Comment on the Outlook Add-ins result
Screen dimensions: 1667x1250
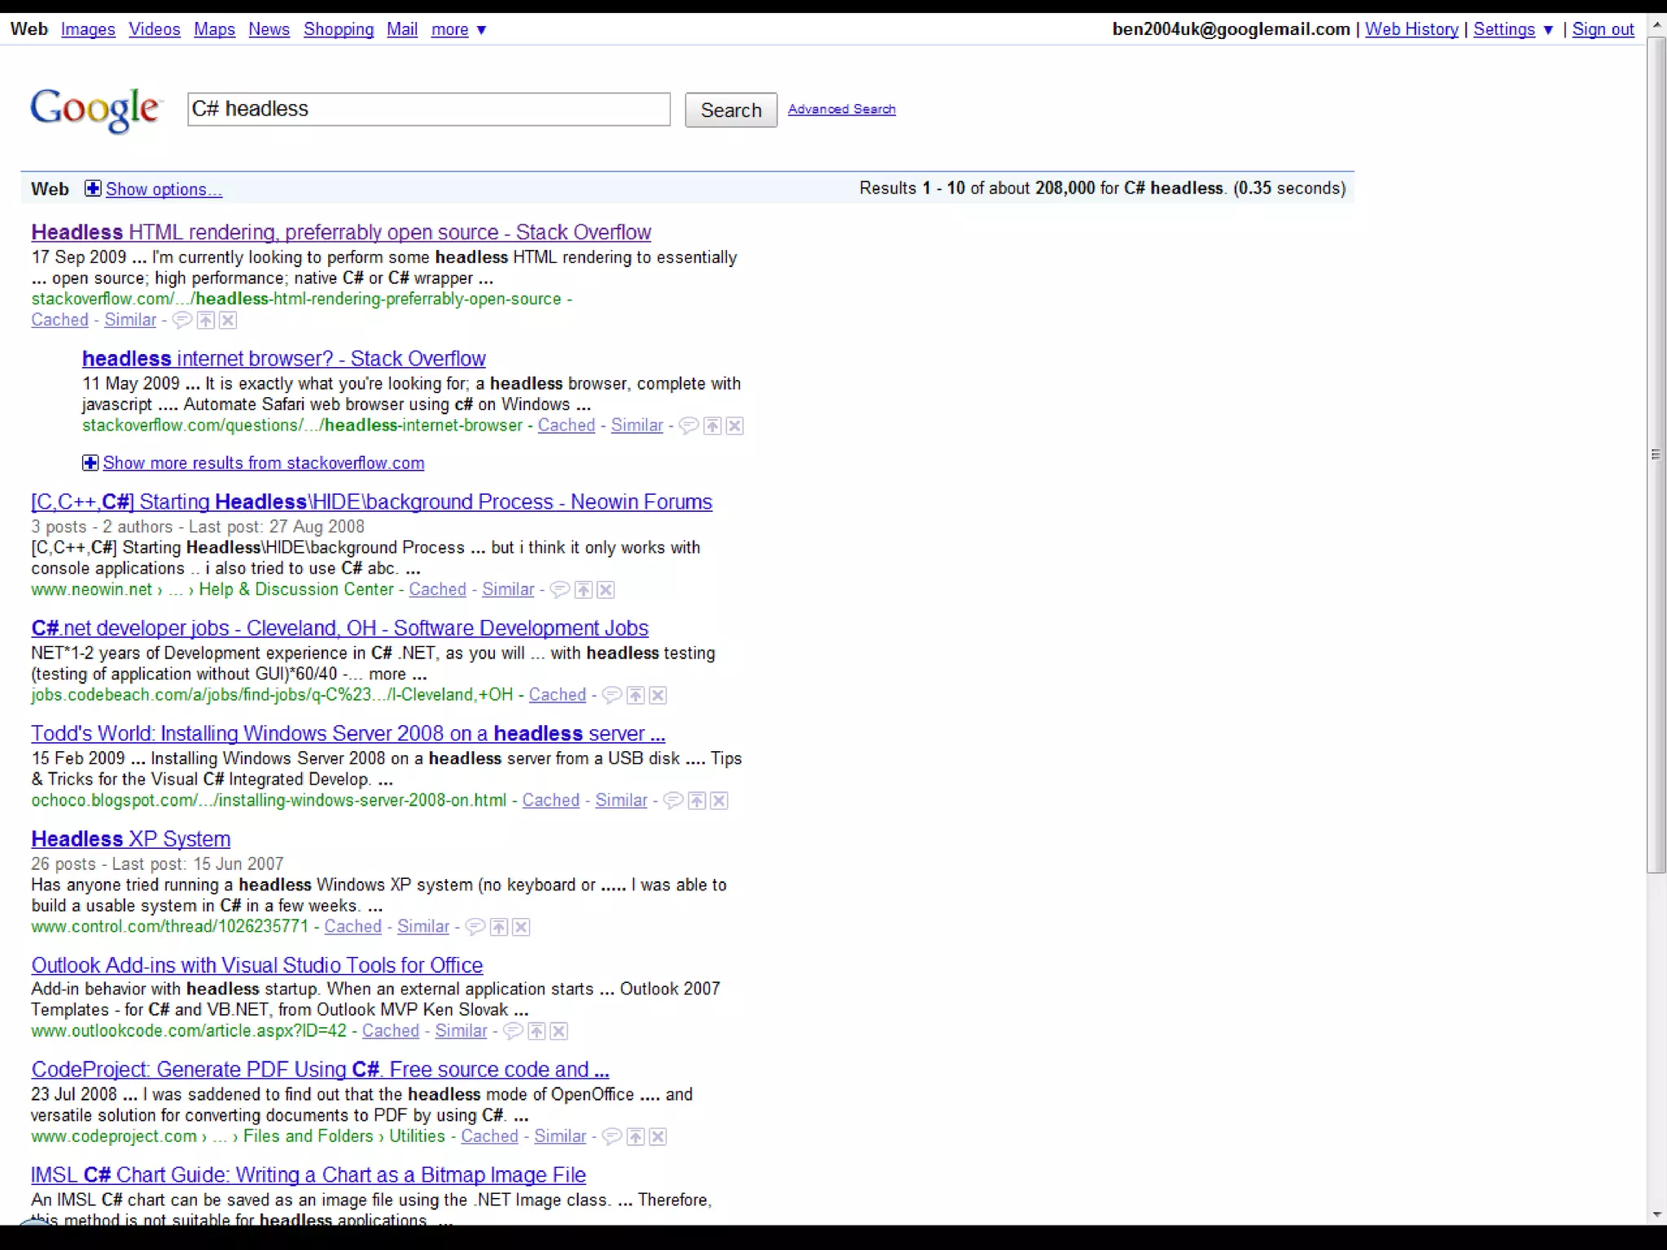(513, 1032)
